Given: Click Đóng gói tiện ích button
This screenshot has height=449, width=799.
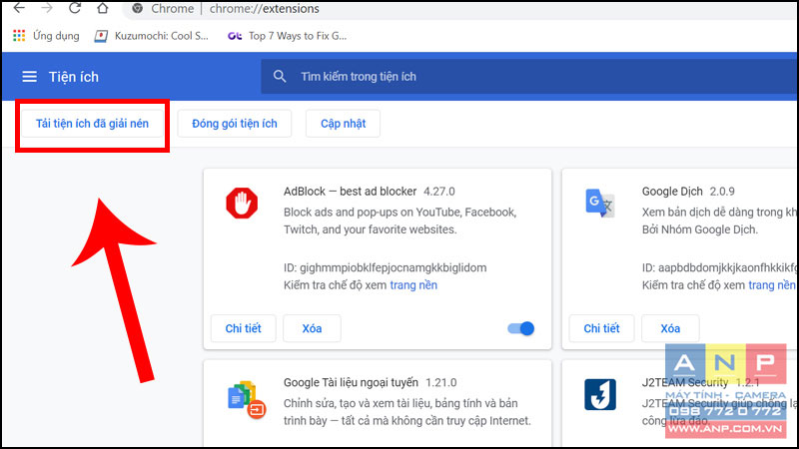Looking at the screenshot, I should coord(235,124).
